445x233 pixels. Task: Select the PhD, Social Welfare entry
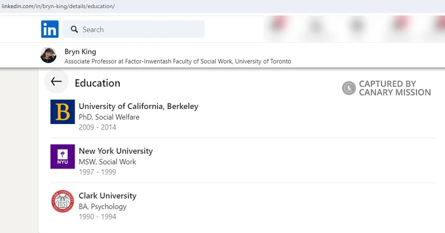109,117
